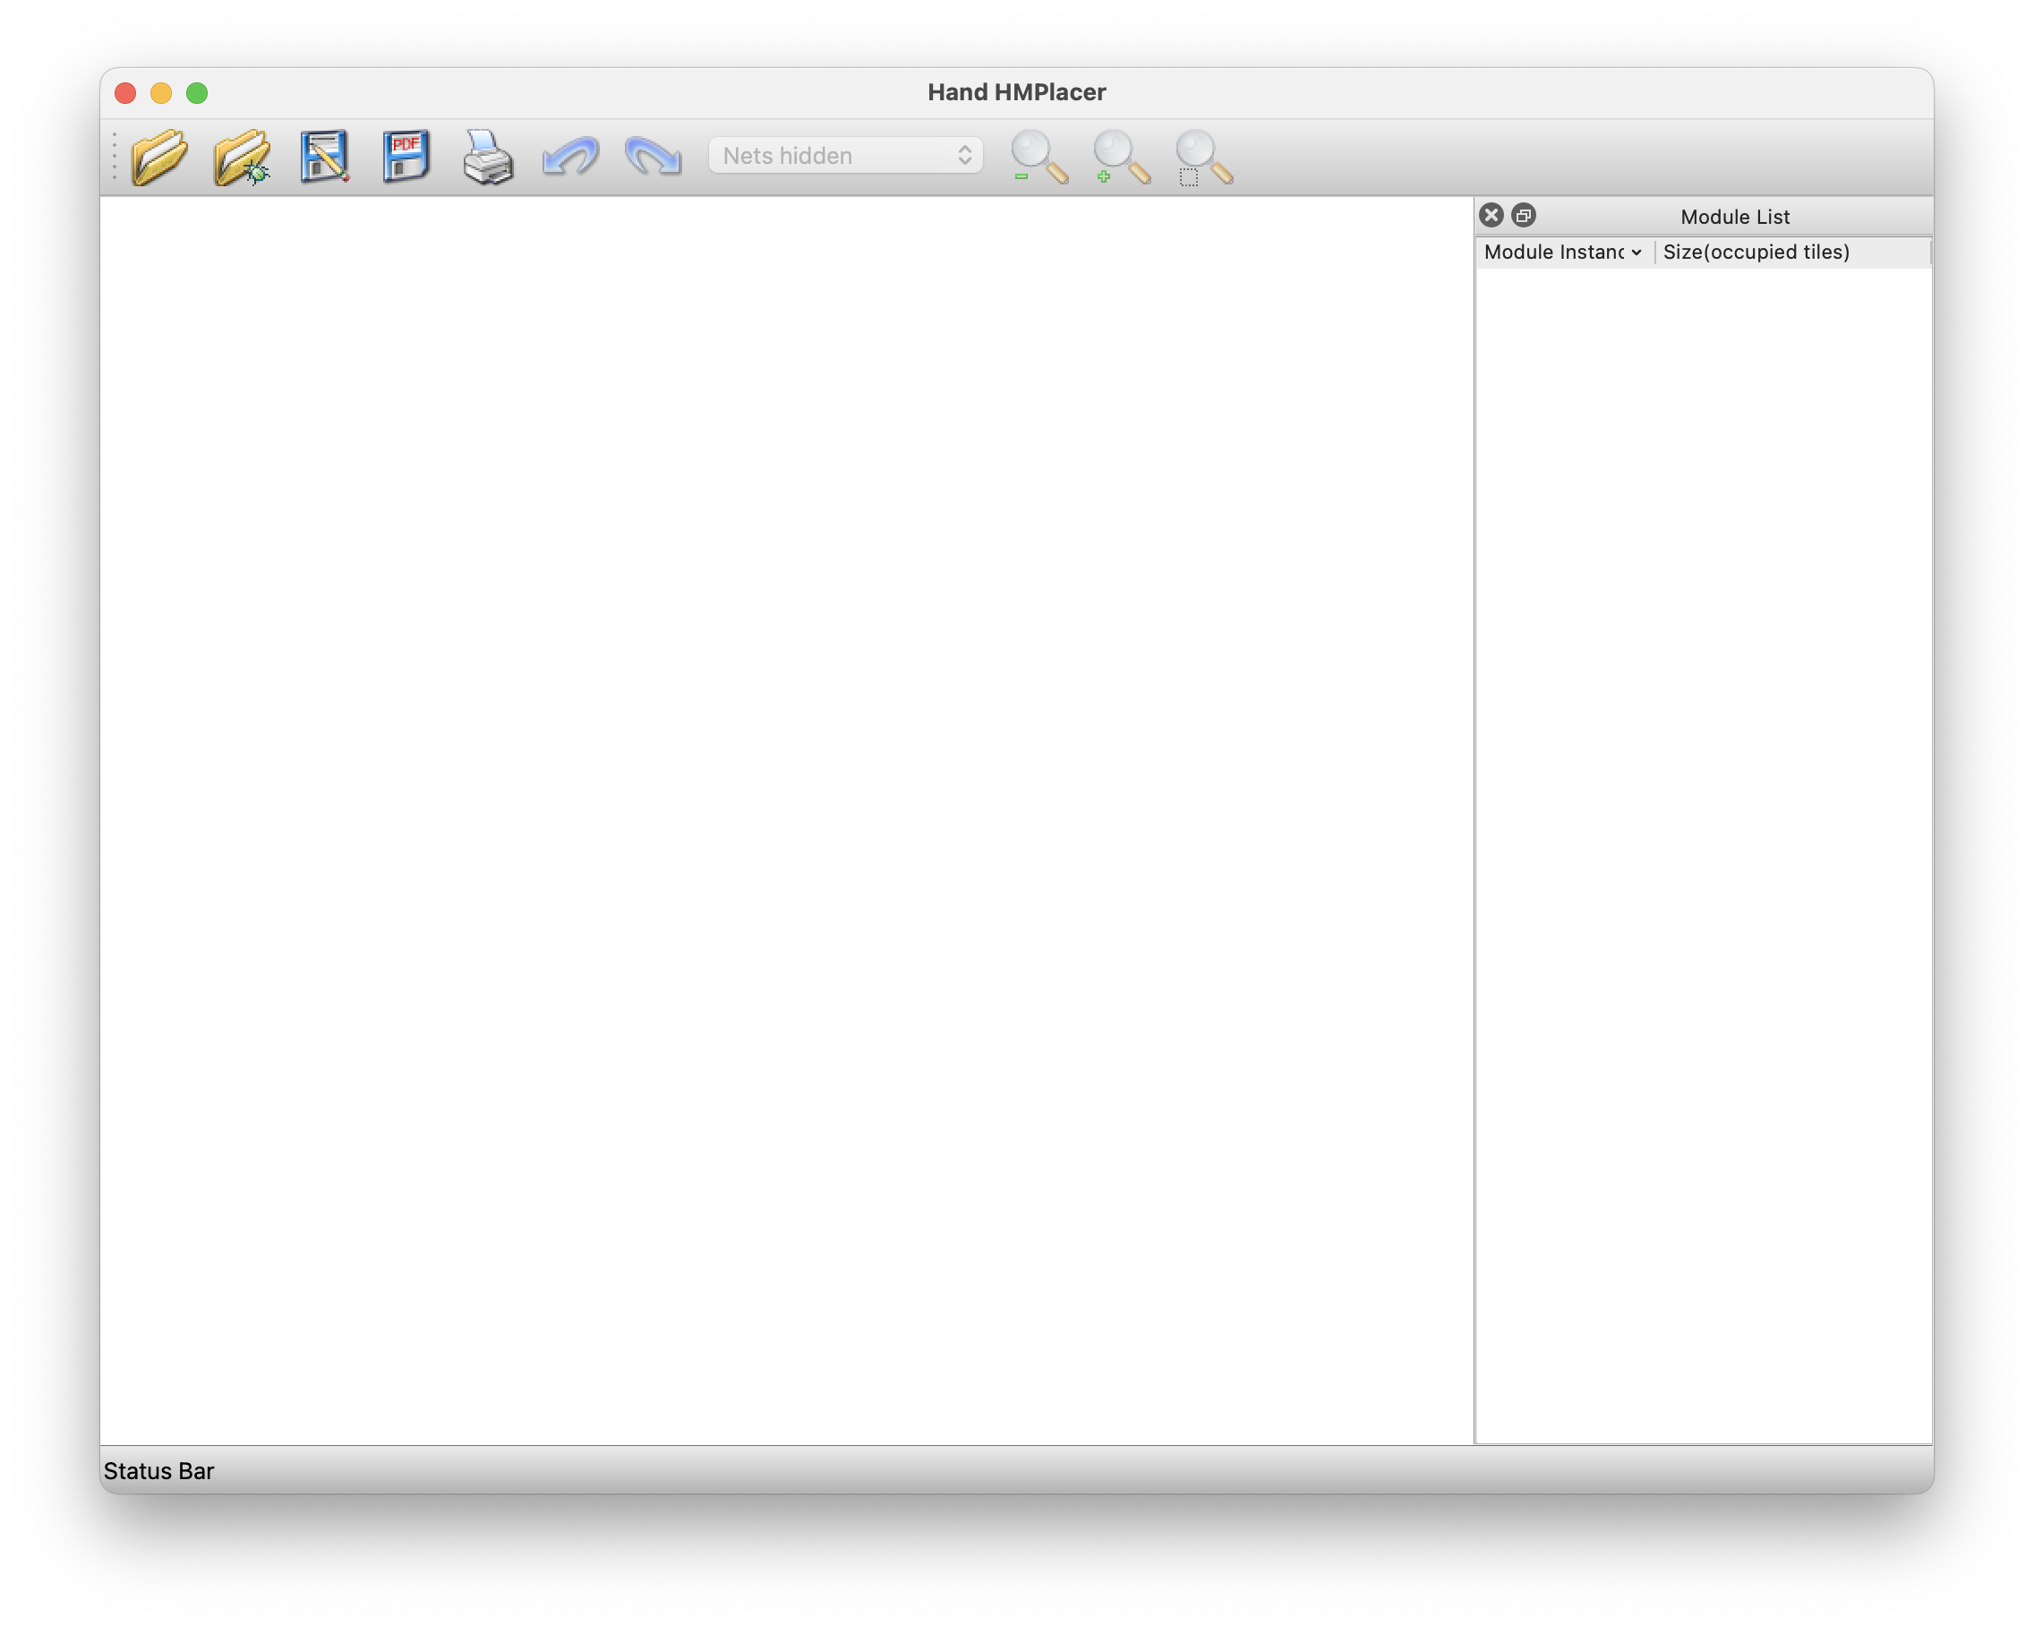Screen dimensions: 2034x1626
Task: Float the Module List panel
Action: tap(1523, 216)
